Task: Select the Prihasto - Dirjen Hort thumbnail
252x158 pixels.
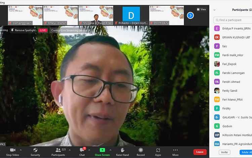Action: coord(131,15)
